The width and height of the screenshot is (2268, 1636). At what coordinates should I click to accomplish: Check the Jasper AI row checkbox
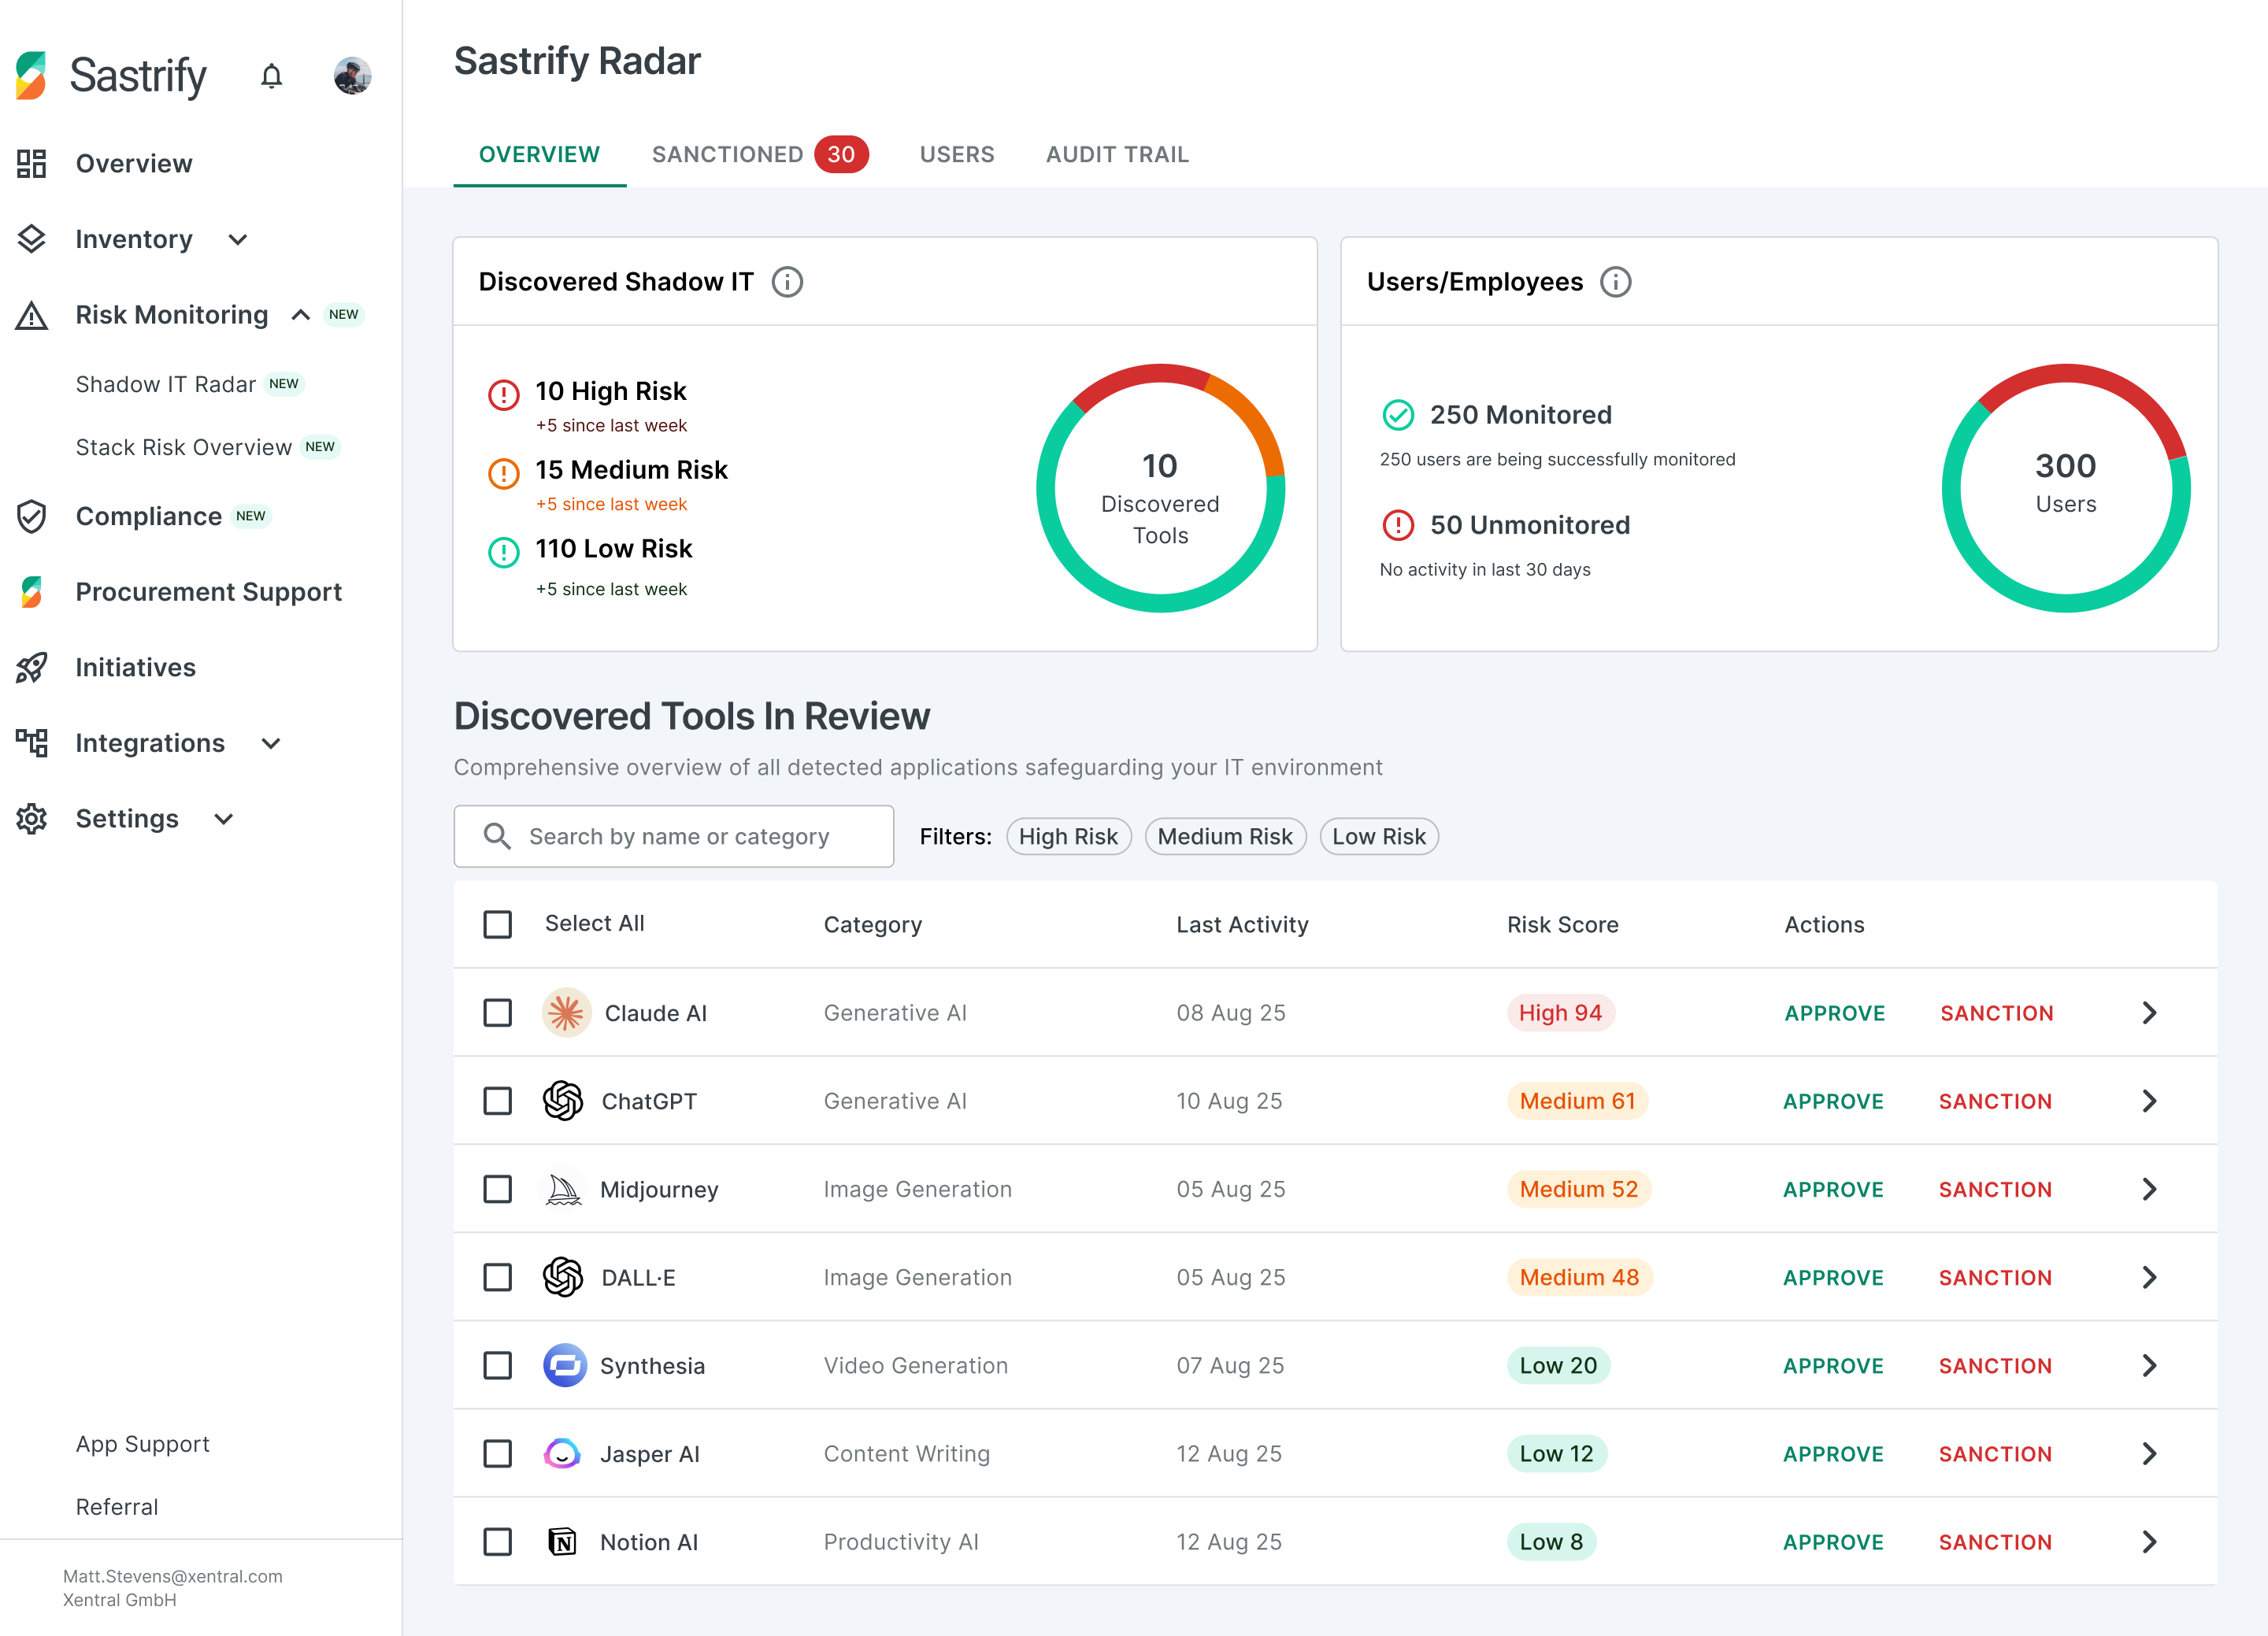pos(497,1453)
